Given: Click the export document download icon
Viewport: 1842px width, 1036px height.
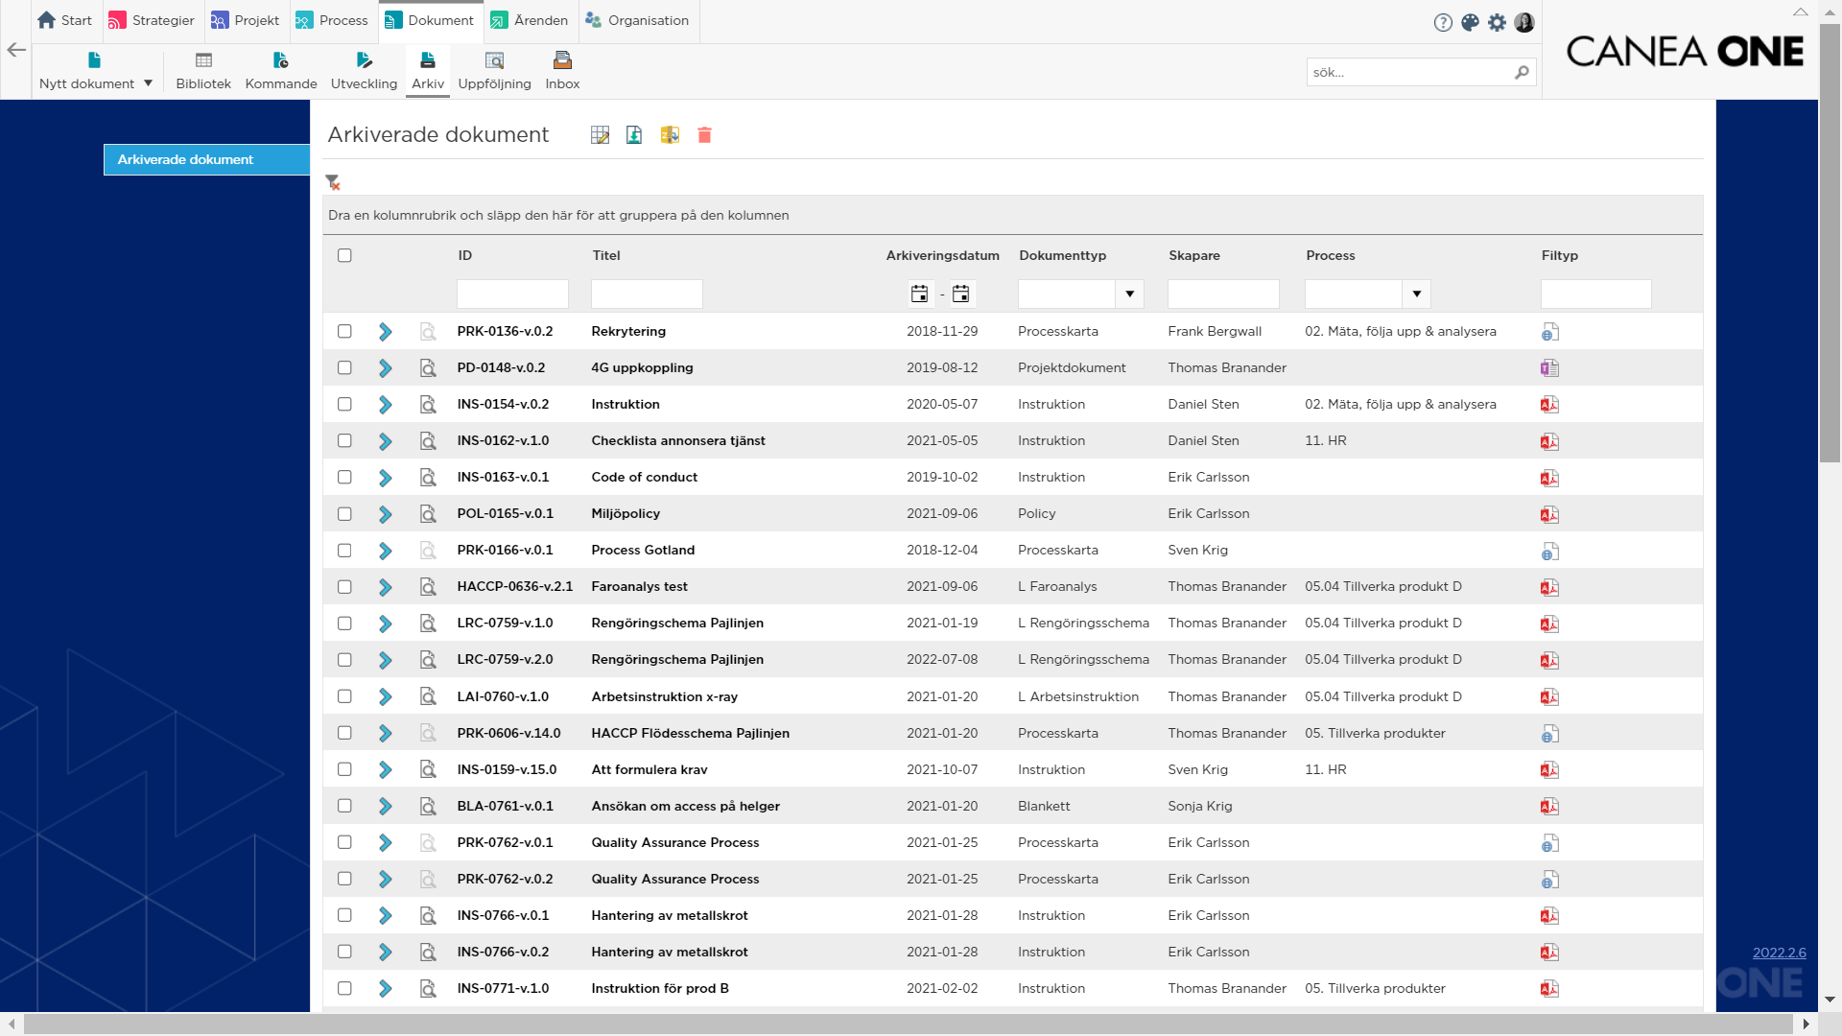Looking at the screenshot, I should click(x=634, y=135).
